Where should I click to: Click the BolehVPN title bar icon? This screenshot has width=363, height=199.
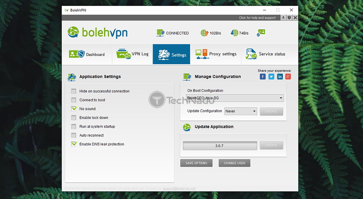point(66,10)
